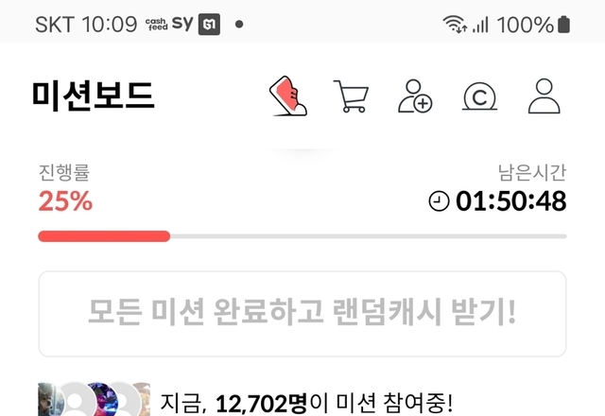Tap the clock icon beside remaining time
This screenshot has width=605, height=416.
pos(439,201)
